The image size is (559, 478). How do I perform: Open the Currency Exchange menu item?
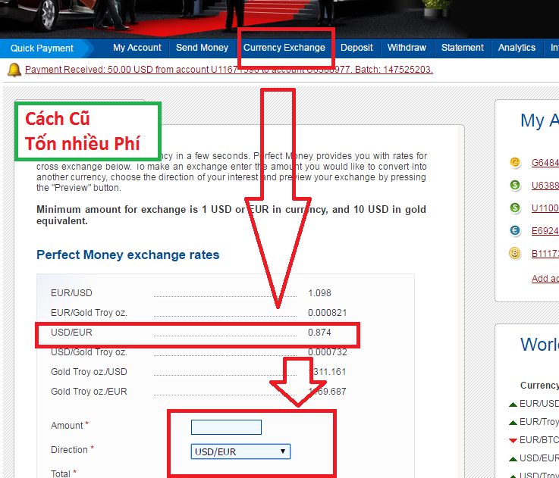tap(284, 48)
